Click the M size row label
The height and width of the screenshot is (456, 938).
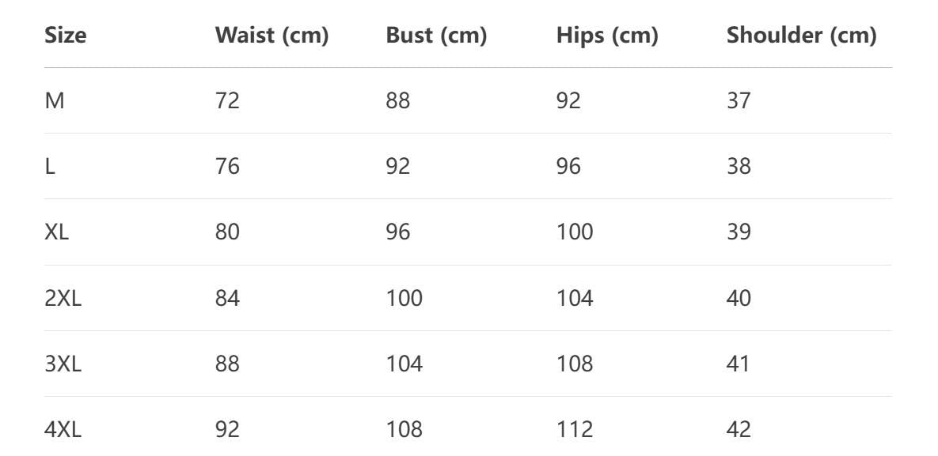click(x=55, y=100)
